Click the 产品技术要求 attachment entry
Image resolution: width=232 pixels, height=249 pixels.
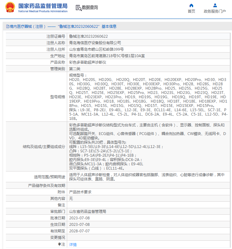[80, 192]
